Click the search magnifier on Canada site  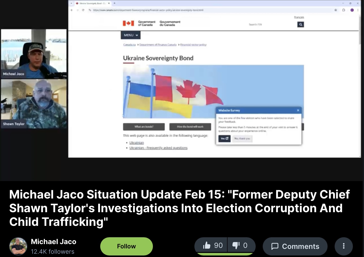click(x=300, y=25)
